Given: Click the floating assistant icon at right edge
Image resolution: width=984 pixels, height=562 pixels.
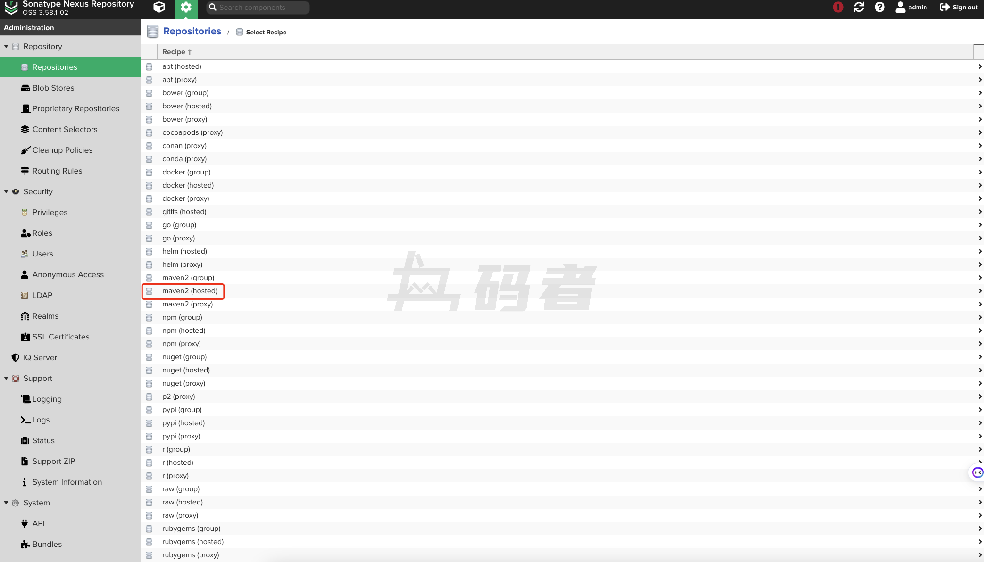Looking at the screenshot, I should [977, 472].
